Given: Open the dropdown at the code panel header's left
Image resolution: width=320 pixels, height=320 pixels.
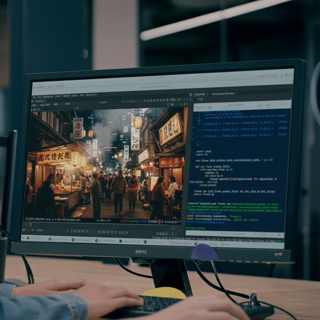Looking at the screenshot, I should [x=200, y=107].
